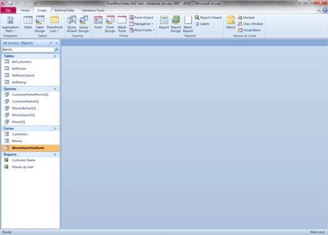Open the All Access Objects dropdown arrow

coord(51,43)
